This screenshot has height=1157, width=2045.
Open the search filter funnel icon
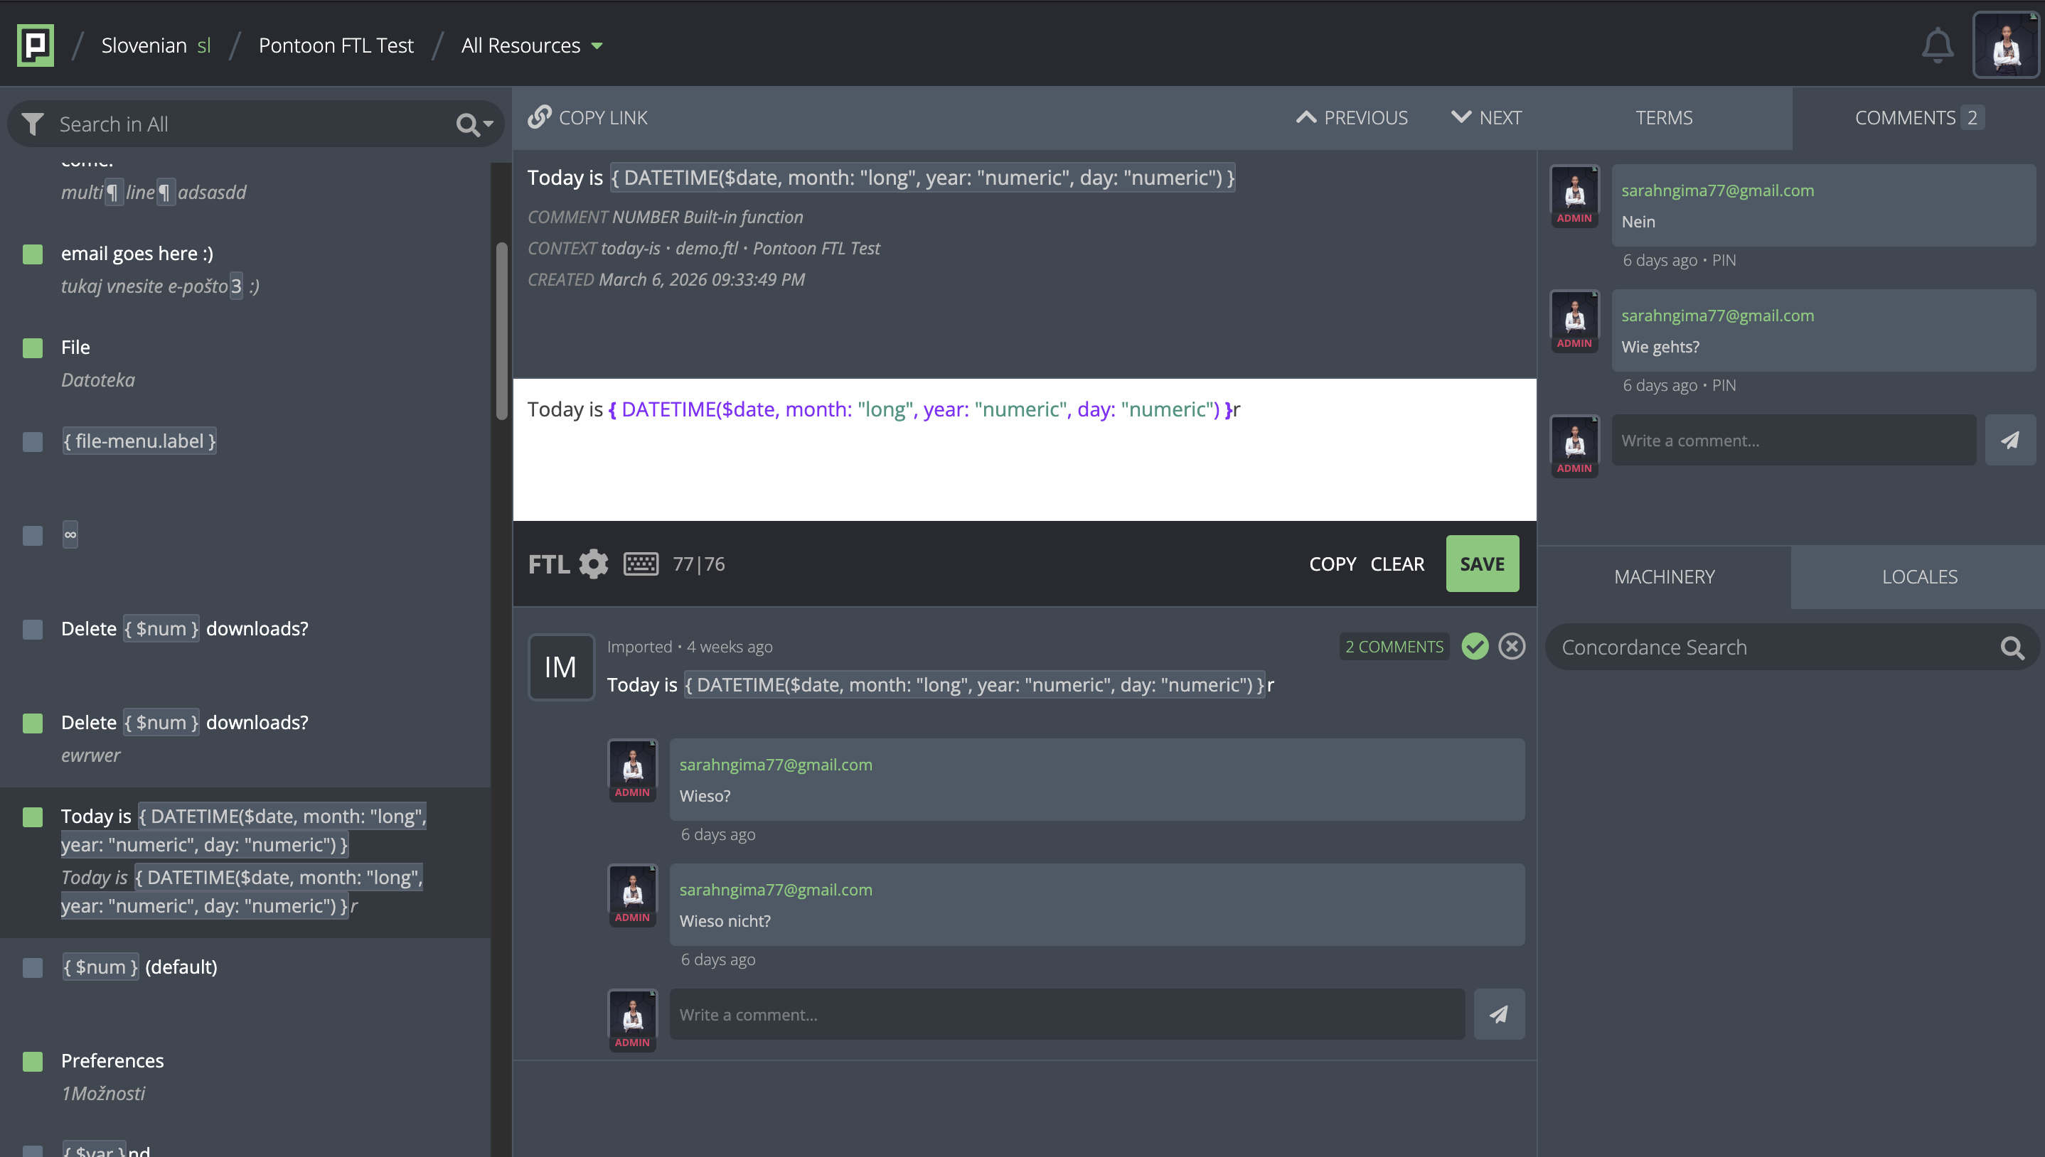(33, 124)
